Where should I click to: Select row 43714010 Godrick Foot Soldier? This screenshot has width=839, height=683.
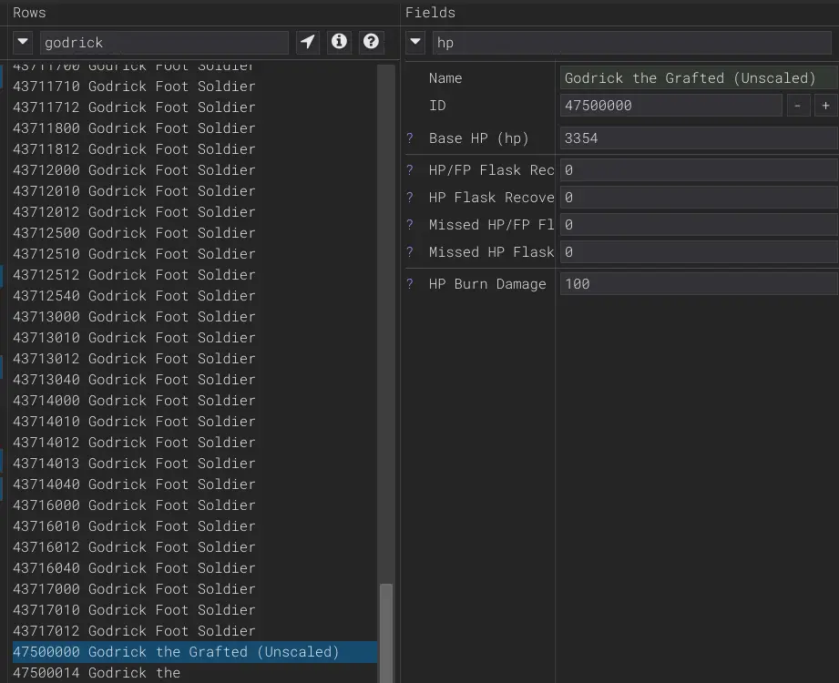point(195,422)
